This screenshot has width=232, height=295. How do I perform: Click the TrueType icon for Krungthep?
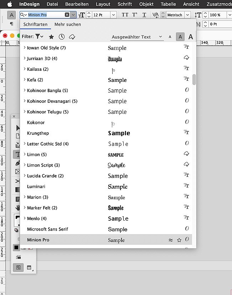click(186, 132)
